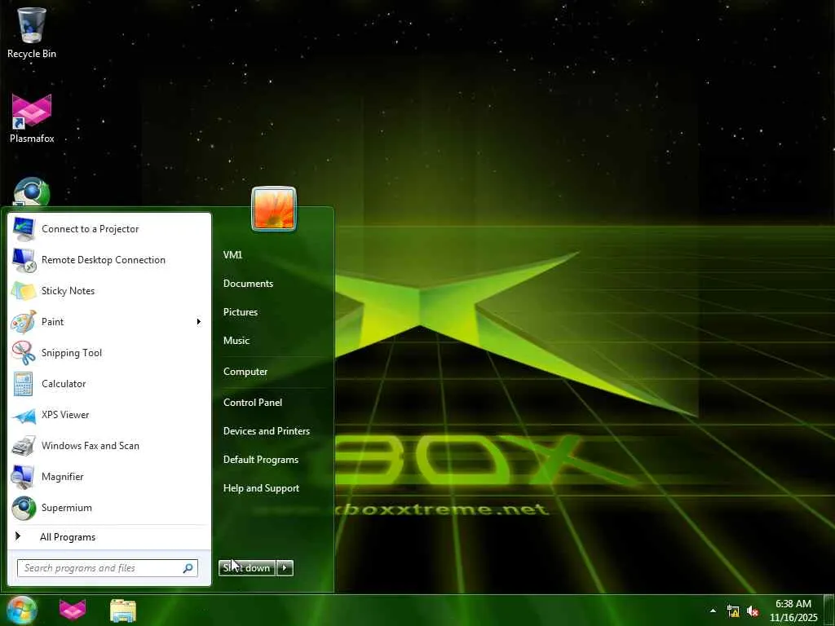Click the Remote Desktop Connection icon
This screenshot has width=835, height=626.
click(24, 260)
